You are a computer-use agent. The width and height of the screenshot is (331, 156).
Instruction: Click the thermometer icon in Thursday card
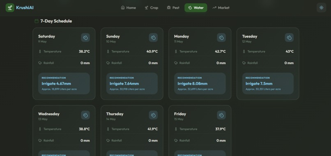pyautogui.click(x=108, y=129)
